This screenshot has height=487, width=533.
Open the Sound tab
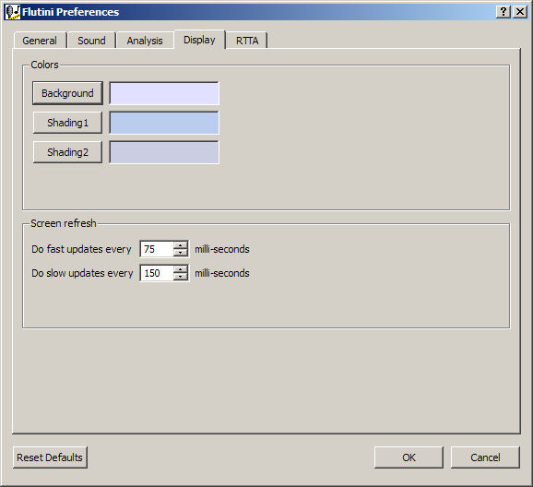[91, 41]
